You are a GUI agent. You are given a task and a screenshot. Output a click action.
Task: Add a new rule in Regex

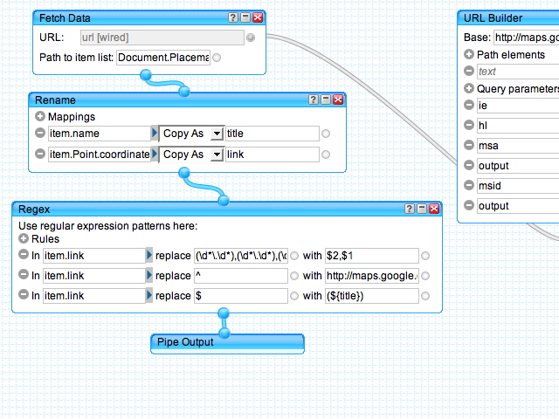tap(24, 238)
